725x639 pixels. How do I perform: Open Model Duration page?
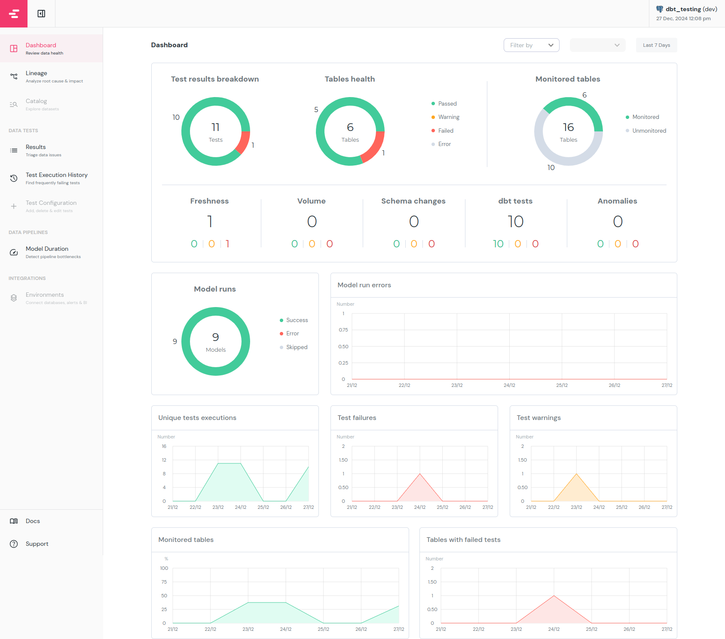[51, 252]
